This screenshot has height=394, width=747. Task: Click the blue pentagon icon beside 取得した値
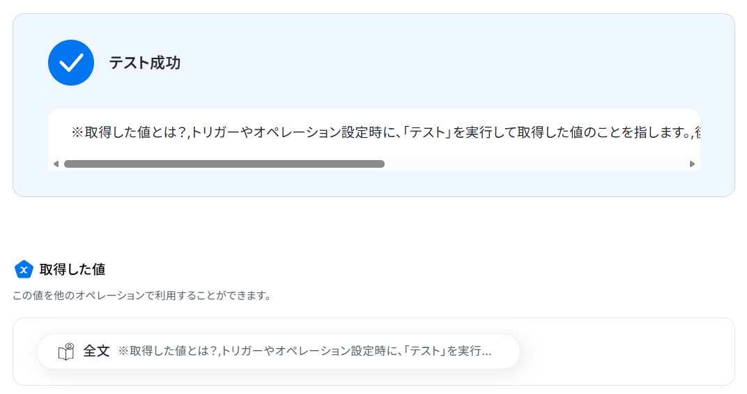[x=24, y=269]
